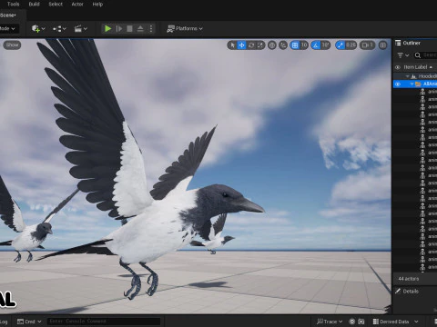Toggle surface snapping icon
Screen dimensions: 437x327
pos(283,45)
